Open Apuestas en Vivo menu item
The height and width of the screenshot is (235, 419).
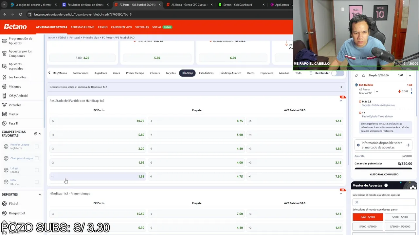coord(82,27)
